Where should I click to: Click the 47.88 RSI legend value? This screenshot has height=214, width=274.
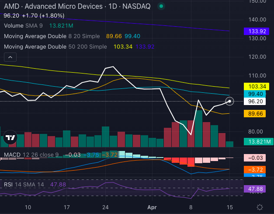coord(58,184)
